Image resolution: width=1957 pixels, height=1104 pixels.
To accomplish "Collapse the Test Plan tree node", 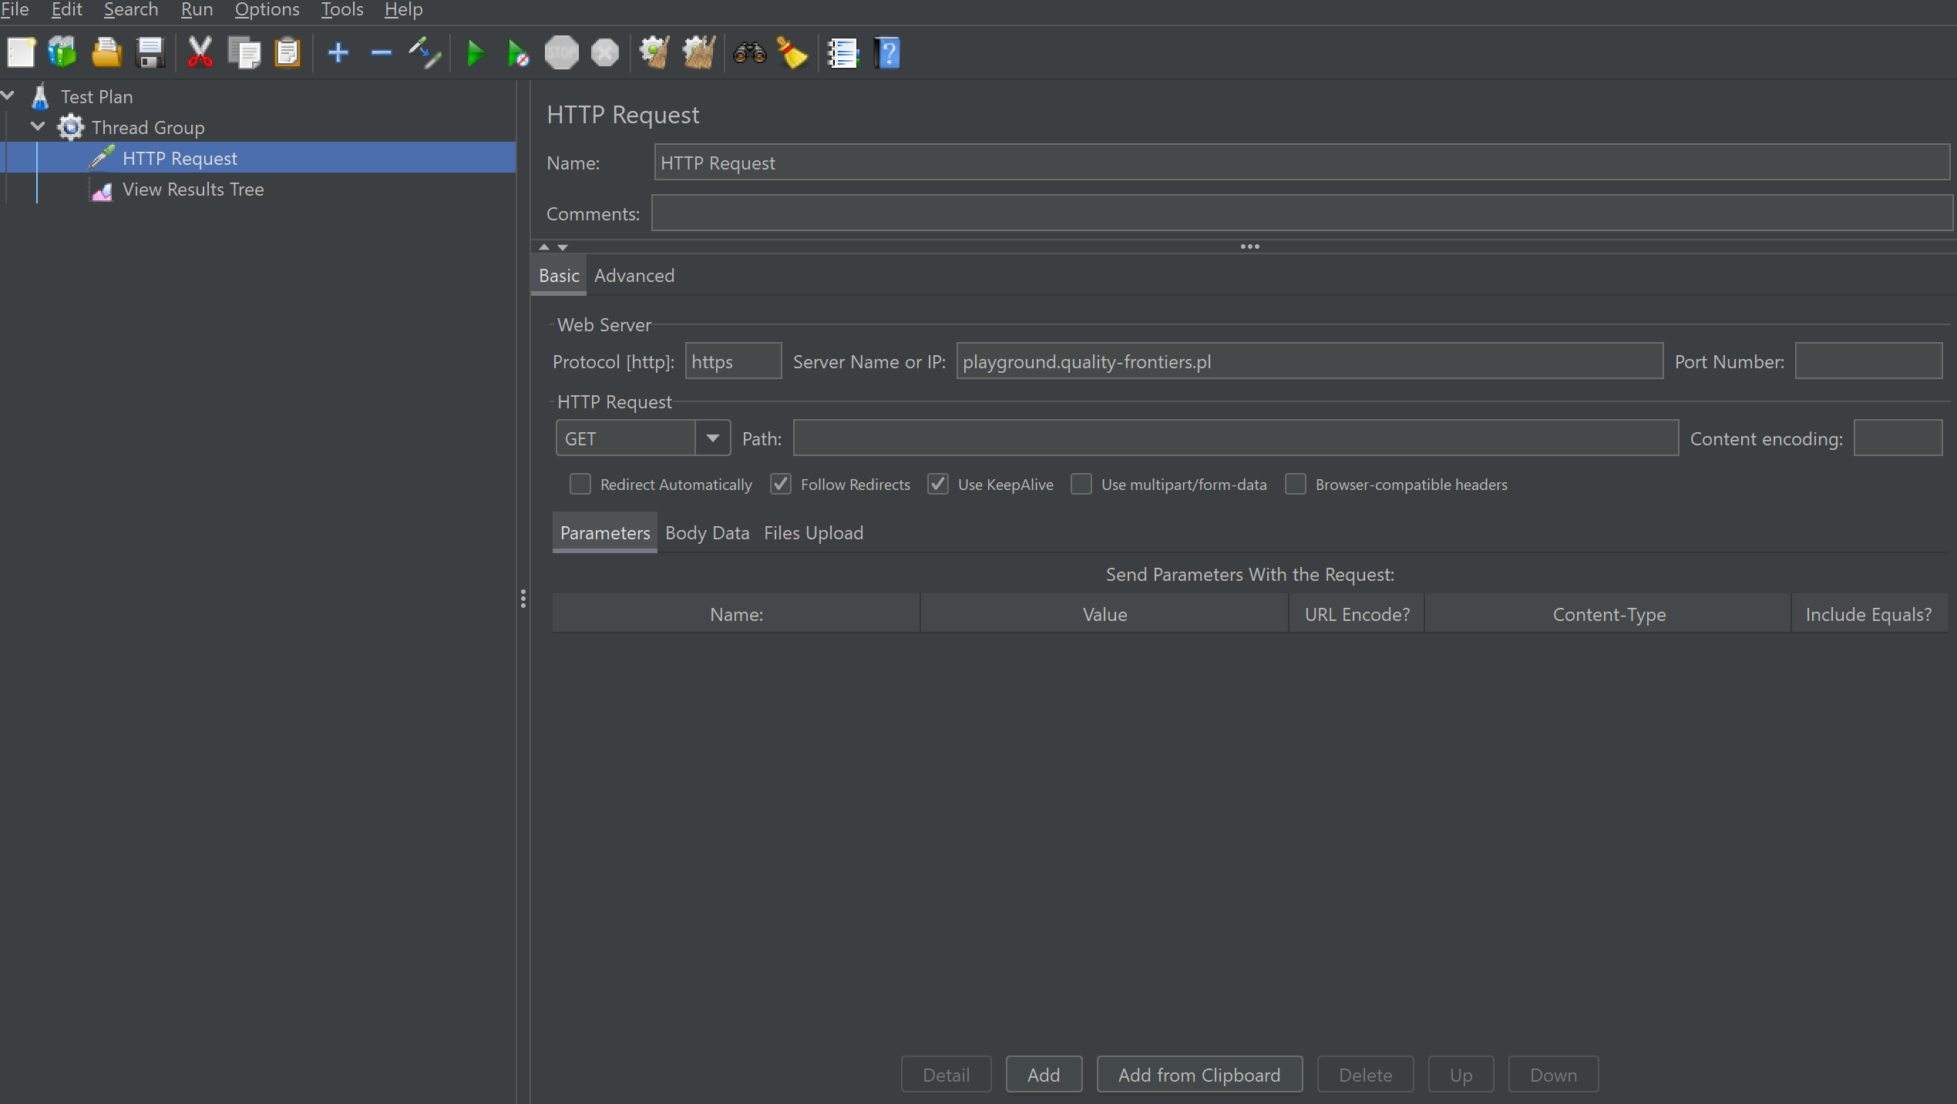I will coord(8,96).
